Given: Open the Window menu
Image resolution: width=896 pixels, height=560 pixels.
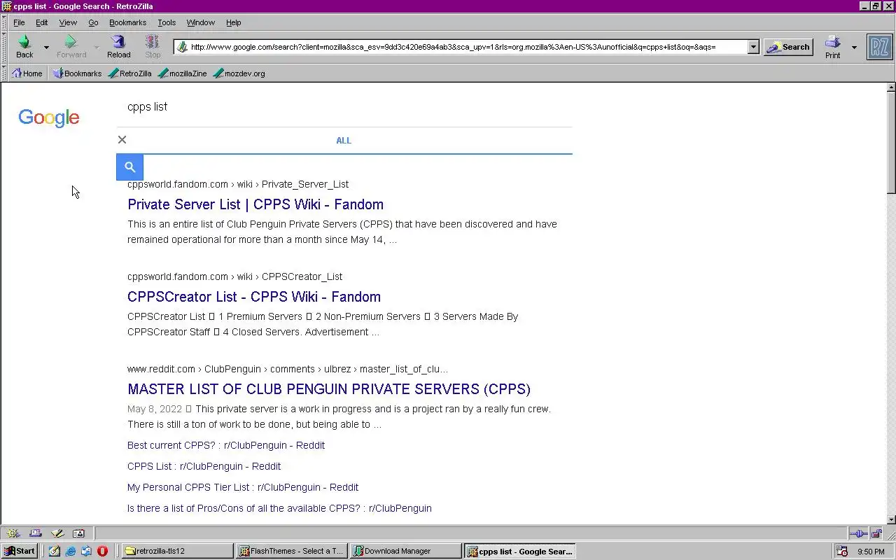Looking at the screenshot, I should point(201,22).
